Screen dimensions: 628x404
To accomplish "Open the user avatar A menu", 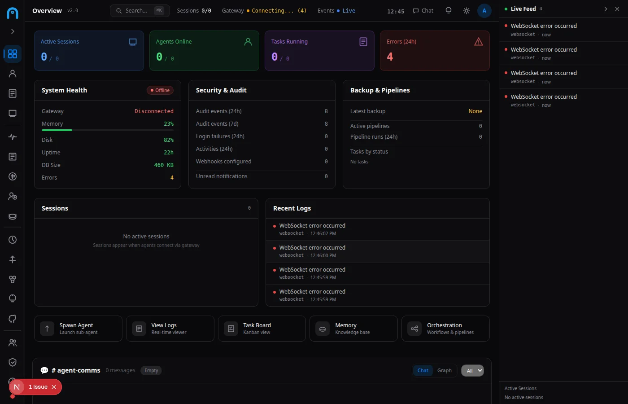I will [x=484, y=11].
